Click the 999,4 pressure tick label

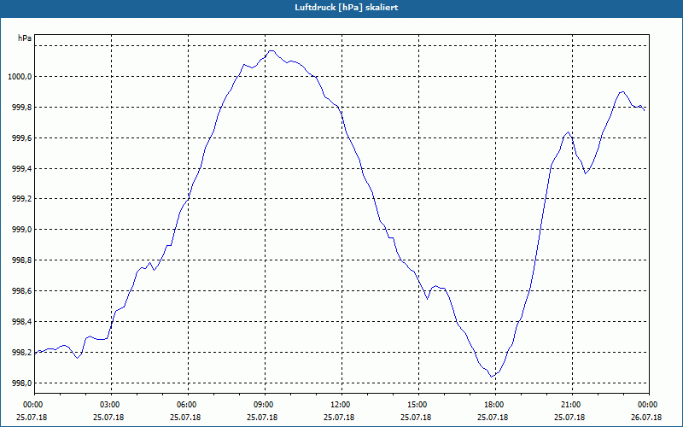[x=22, y=168]
